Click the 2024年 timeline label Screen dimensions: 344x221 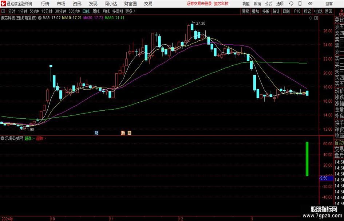[7, 219]
